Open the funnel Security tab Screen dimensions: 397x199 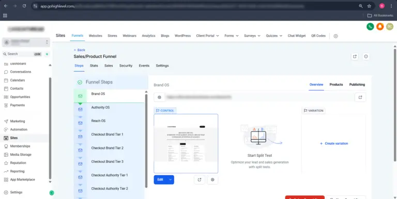tap(126, 65)
